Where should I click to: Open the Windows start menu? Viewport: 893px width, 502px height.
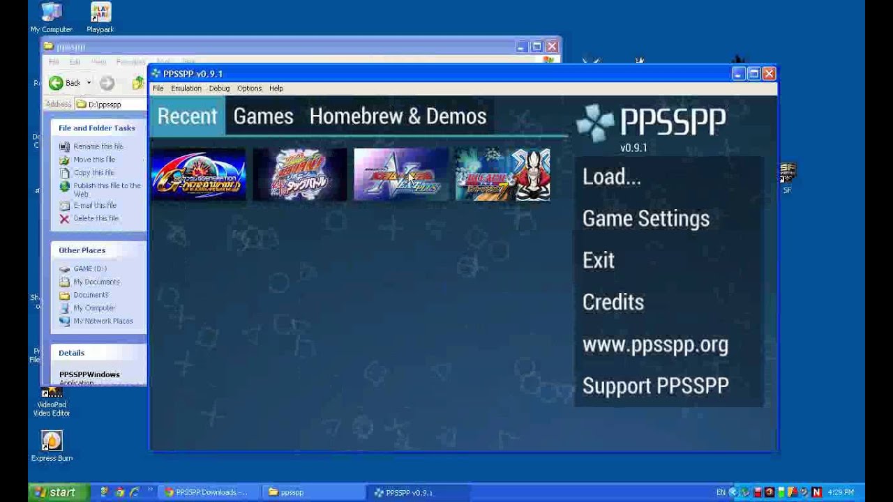tap(57, 492)
